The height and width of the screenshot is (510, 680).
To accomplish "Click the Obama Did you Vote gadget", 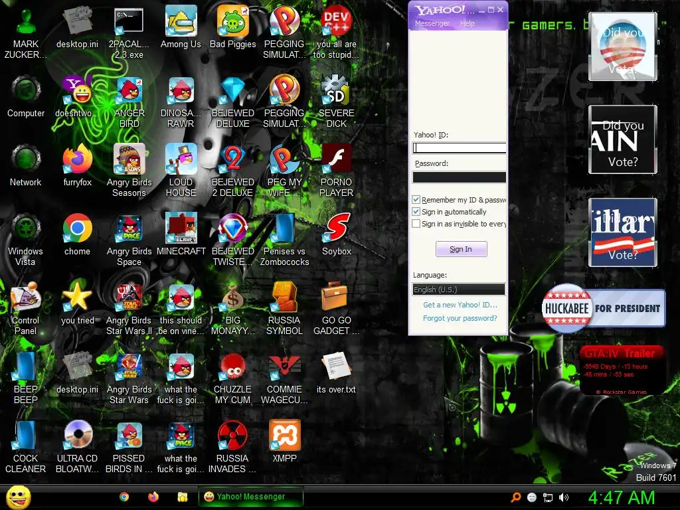I will pos(622,46).
